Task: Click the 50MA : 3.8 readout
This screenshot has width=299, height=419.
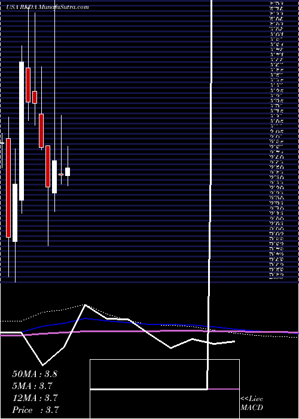Action: click(x=35, y=374)
